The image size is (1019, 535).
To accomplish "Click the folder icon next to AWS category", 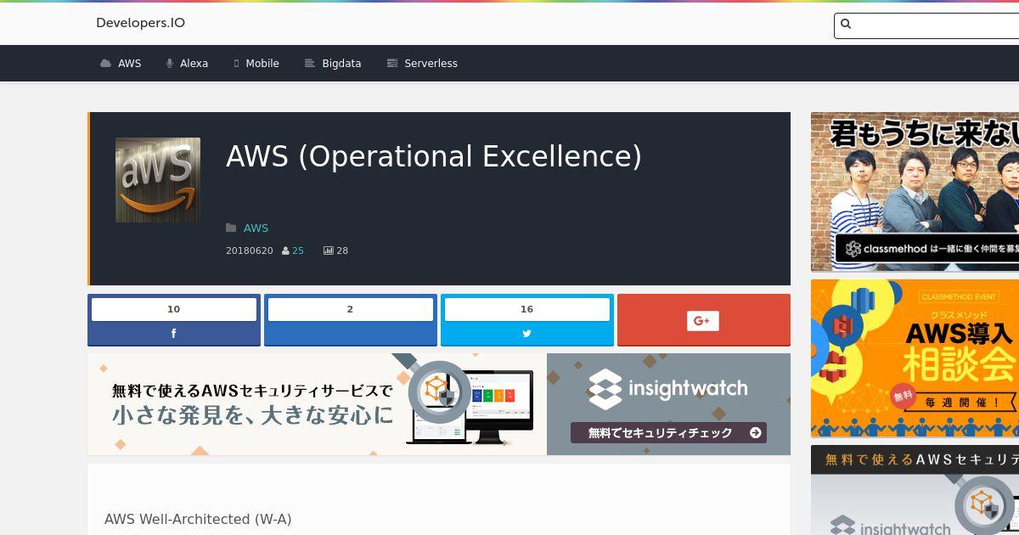I will click(231, 228).
